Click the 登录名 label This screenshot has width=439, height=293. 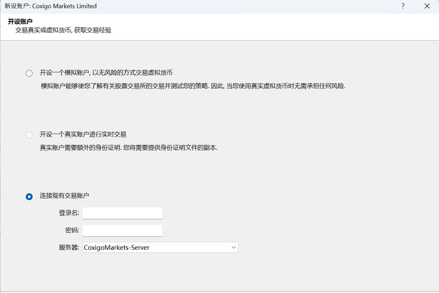click(x=69, y=213)
